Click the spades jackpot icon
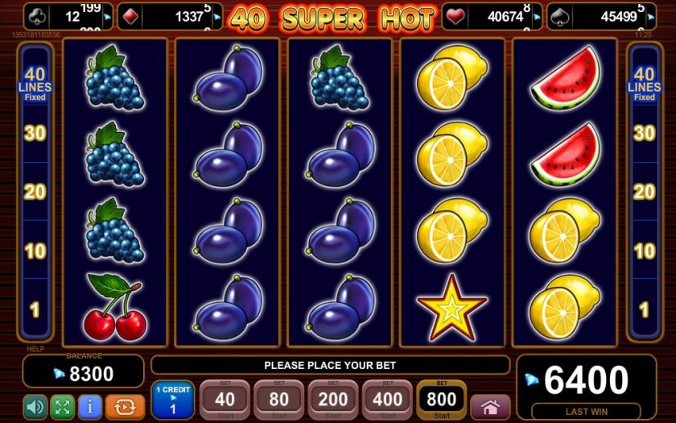Image resolution: width=676 pixels, height=423 pixels. (x=559, y=17)
